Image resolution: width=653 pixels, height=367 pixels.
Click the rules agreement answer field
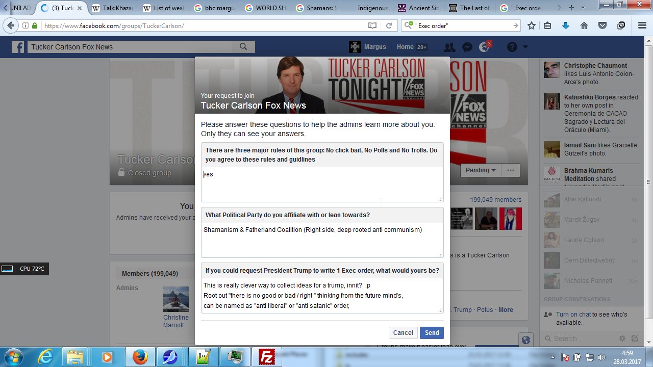(322, 185)
